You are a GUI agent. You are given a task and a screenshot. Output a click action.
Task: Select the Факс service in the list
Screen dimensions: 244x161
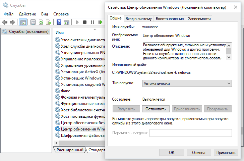pos(65,91)
